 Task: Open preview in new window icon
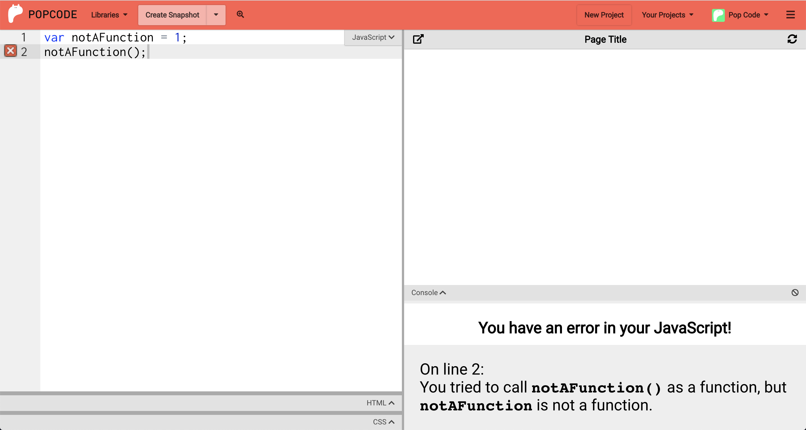(418, 39)
